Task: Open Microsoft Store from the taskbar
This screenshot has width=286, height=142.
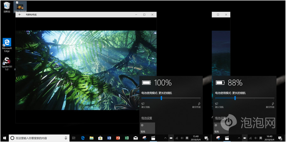Action: [100, 138]
